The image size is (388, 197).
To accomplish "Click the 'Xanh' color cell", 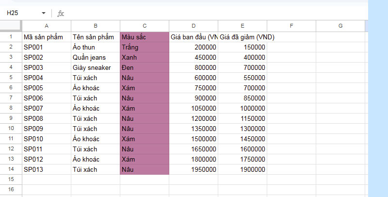I will click(x=145, y=57).
